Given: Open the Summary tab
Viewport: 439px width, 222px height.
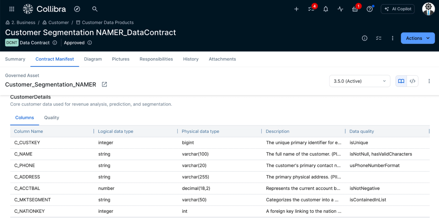Looking at the screenshot, I should point(15,59).
